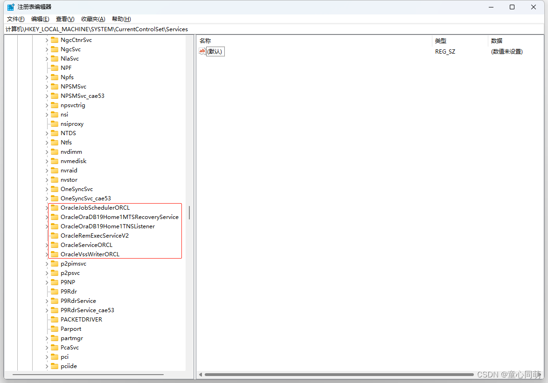Click the folder icon next to NgcCtnrSvc
The height and width of the screenshot is (383, 548).
(55, 40)
